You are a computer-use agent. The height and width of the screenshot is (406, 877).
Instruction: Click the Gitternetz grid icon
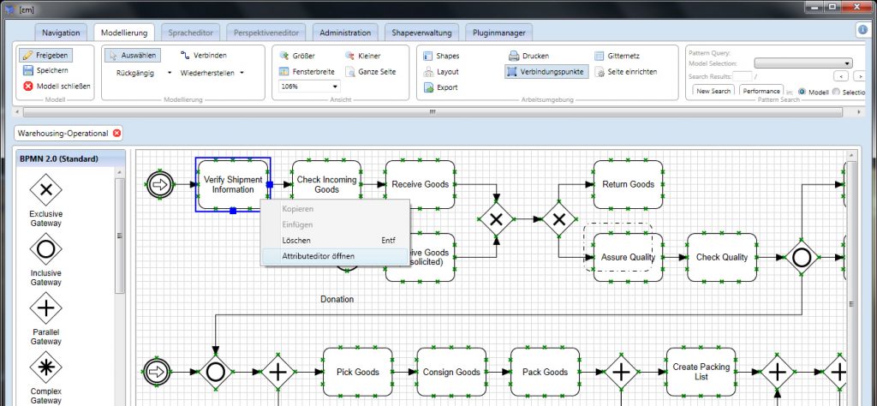[600, 56]
